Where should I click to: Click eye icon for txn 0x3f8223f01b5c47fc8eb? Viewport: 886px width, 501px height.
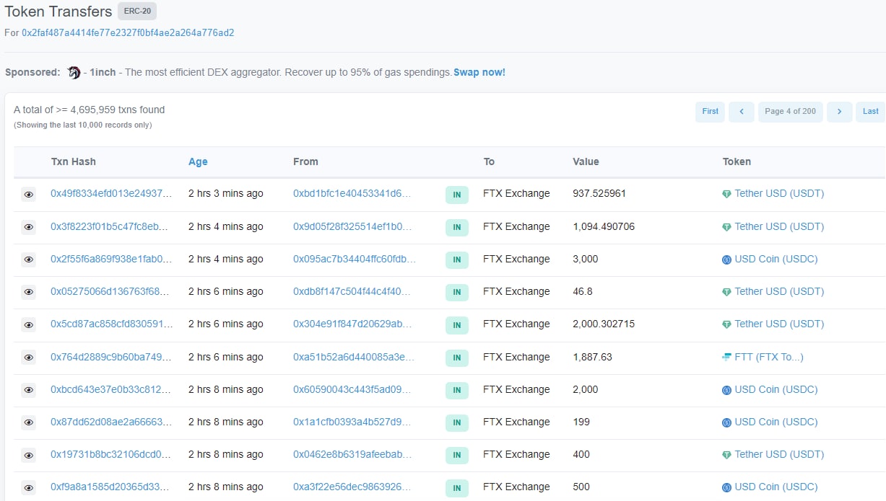28,227
